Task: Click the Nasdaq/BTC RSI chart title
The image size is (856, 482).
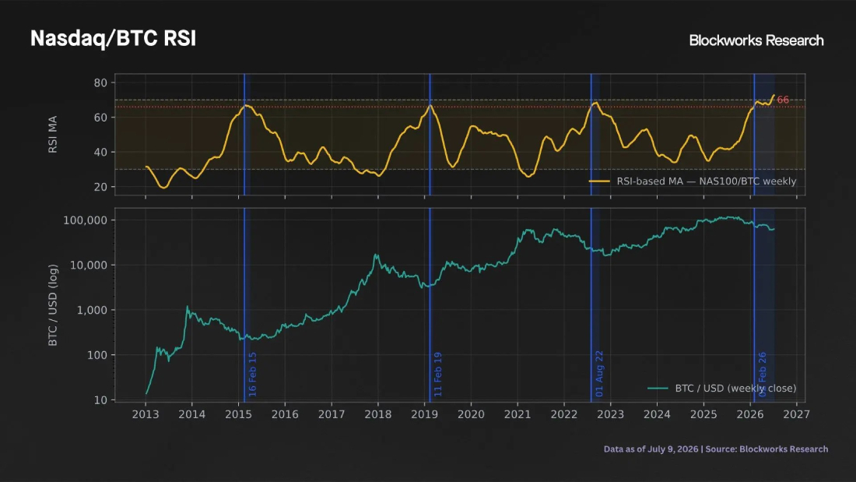Action: (x=113, y=39)
